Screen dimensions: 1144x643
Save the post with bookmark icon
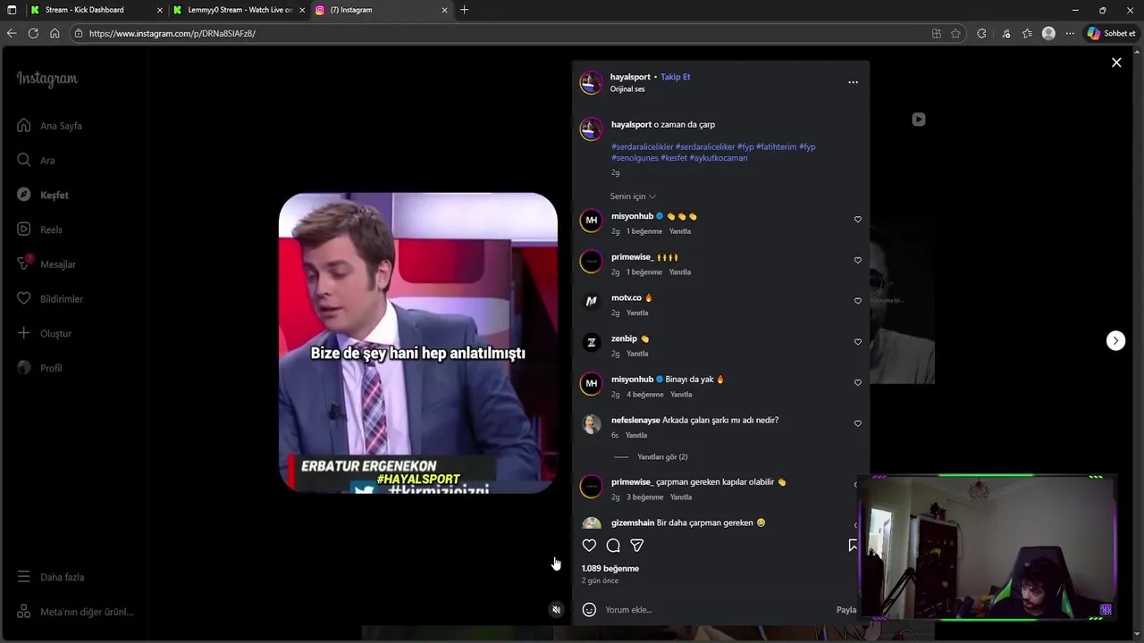tap(853, 546)
